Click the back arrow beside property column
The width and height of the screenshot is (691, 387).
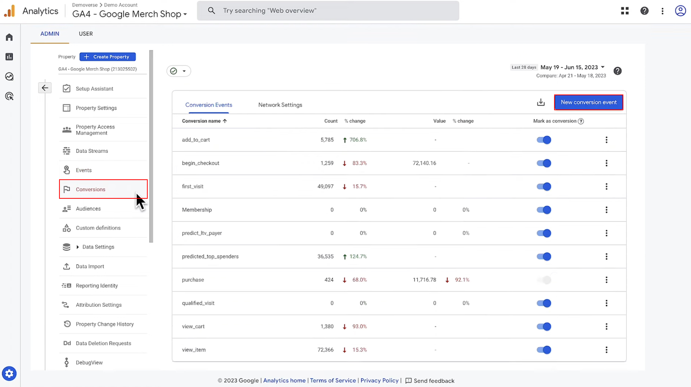[x=45, y=88]
